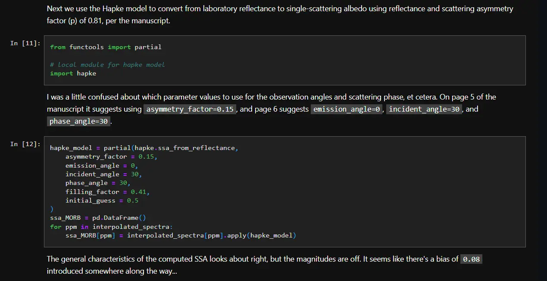Click the inline 'phase_angle=30' code span in text
The width and height of the screenshot is (547, 281).
click(78, 122)
